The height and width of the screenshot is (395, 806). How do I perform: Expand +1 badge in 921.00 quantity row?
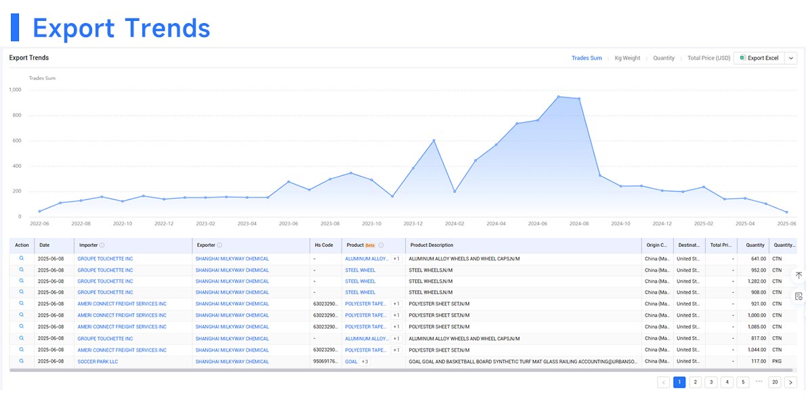point(396,304)
